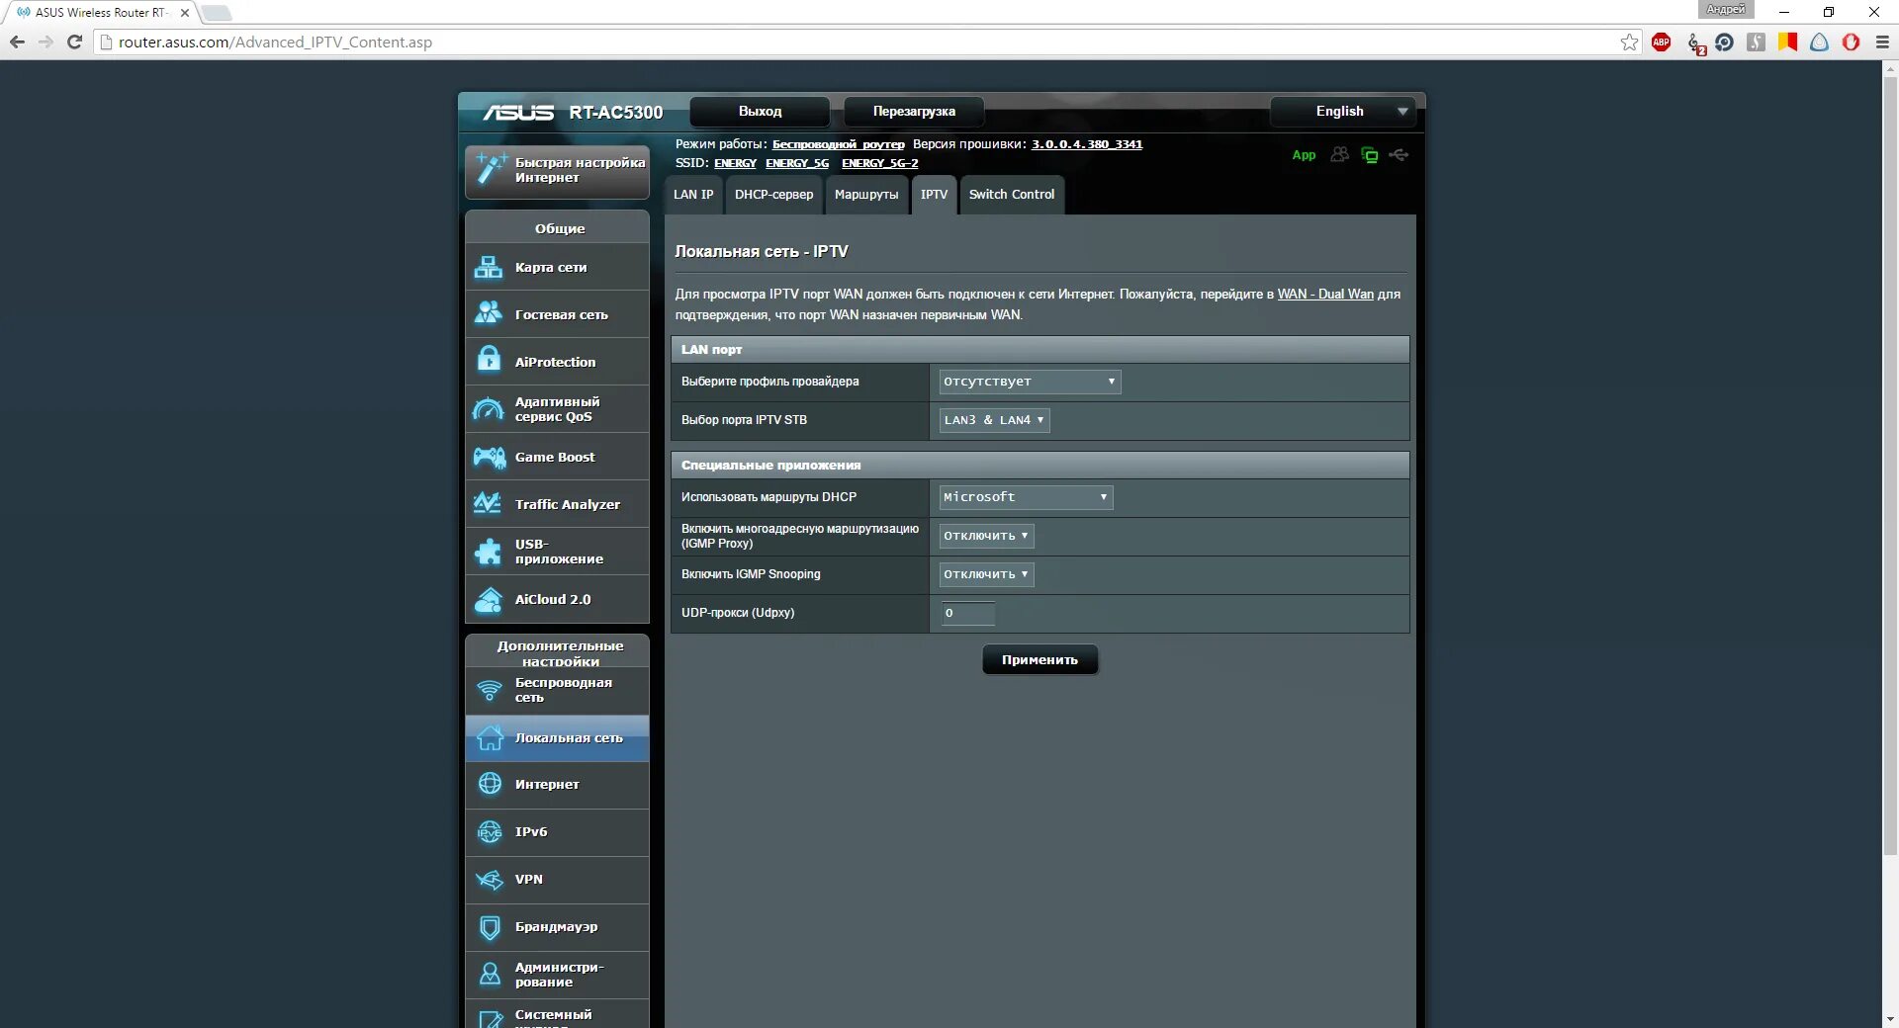Image resolution: width=1899 pixels, height=1028 pixels.
Task: Switch to the Маршруты tab
Action: 866,195
